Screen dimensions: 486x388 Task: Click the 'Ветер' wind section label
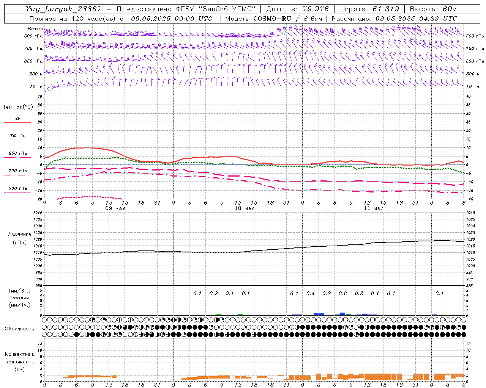click(x=35, y=29)
